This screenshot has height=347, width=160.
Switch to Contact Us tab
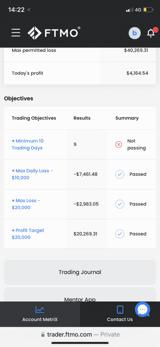pos(120,314)
